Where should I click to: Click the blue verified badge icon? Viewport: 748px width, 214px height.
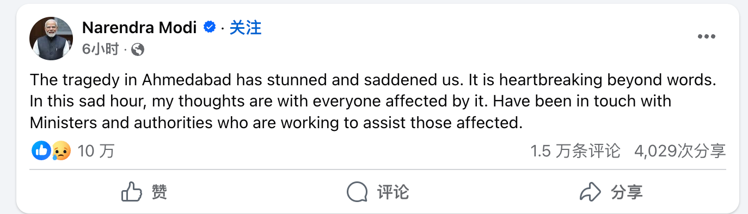point(210,28)
